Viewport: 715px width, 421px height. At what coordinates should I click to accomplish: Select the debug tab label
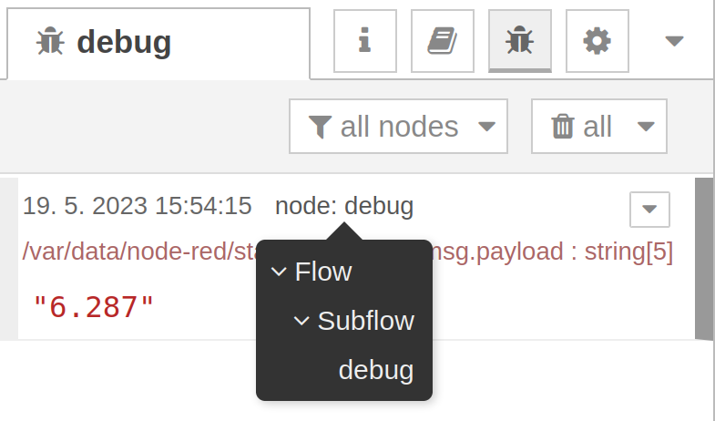pyautogui.click(x=124, y=42)
